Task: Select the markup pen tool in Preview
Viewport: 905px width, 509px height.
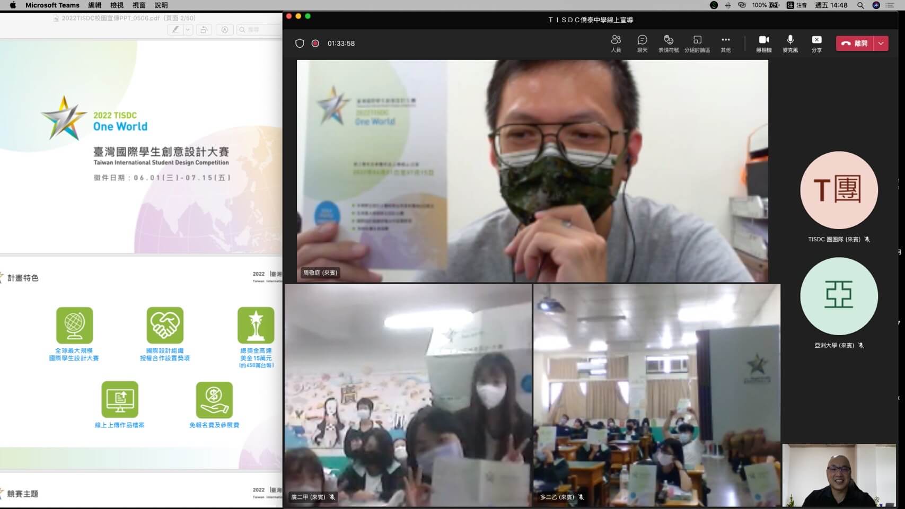Action: (x=175, y=30)
